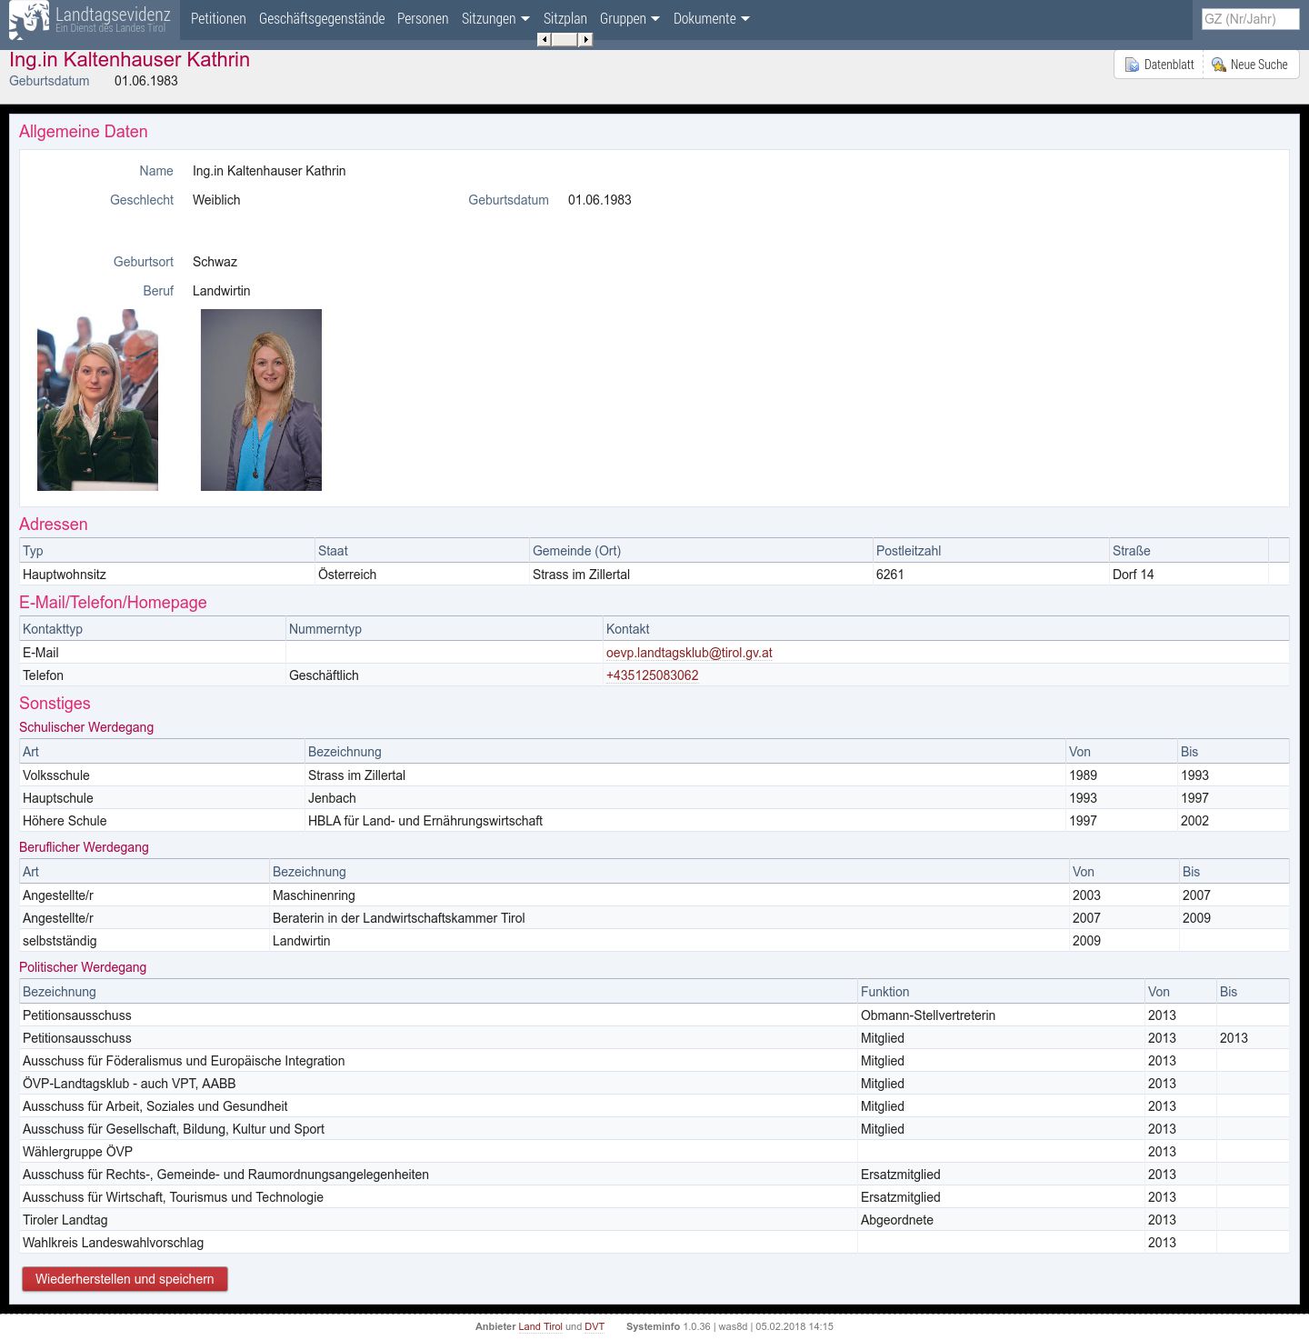Select the Hauptwohnsitz address row
The height and width of the screenshot is (1340, 1309).
(x=654, y=575)
